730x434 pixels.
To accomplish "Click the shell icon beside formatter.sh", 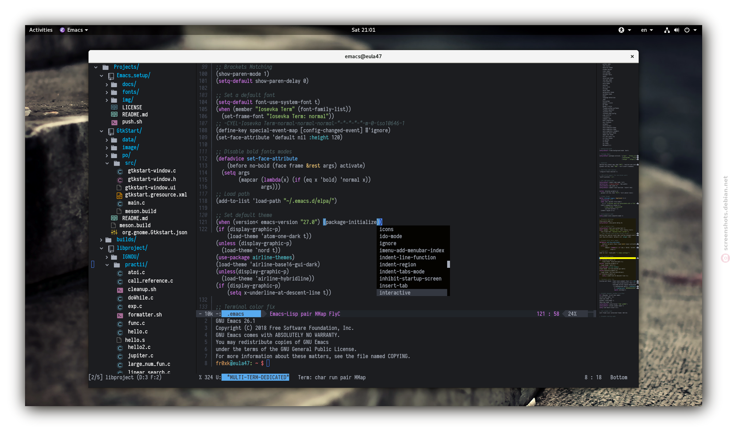I will tap(120, 315).
